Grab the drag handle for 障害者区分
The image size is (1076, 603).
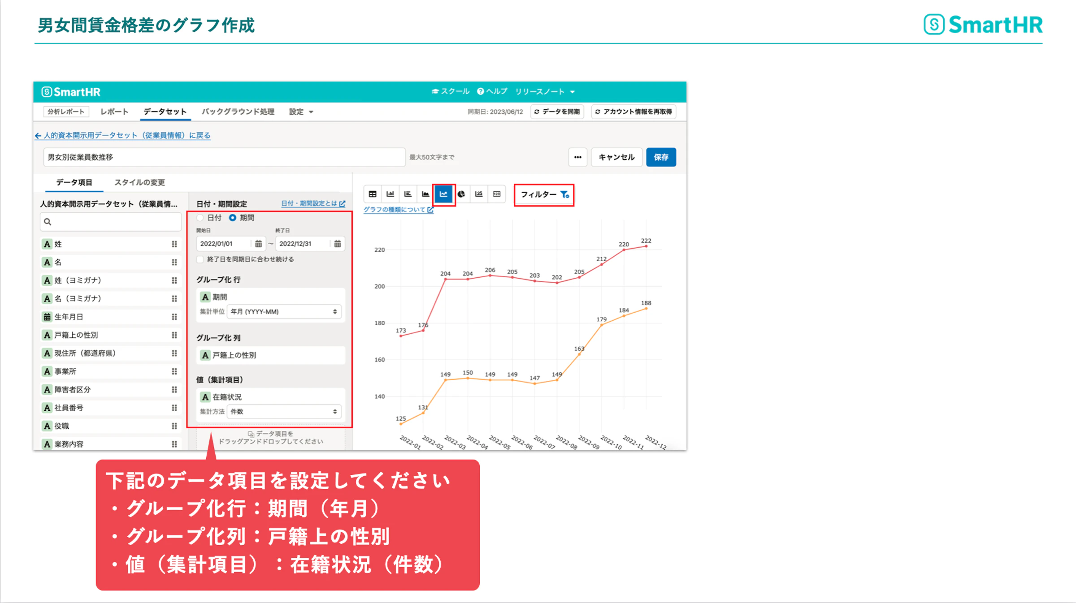(174, 389)
